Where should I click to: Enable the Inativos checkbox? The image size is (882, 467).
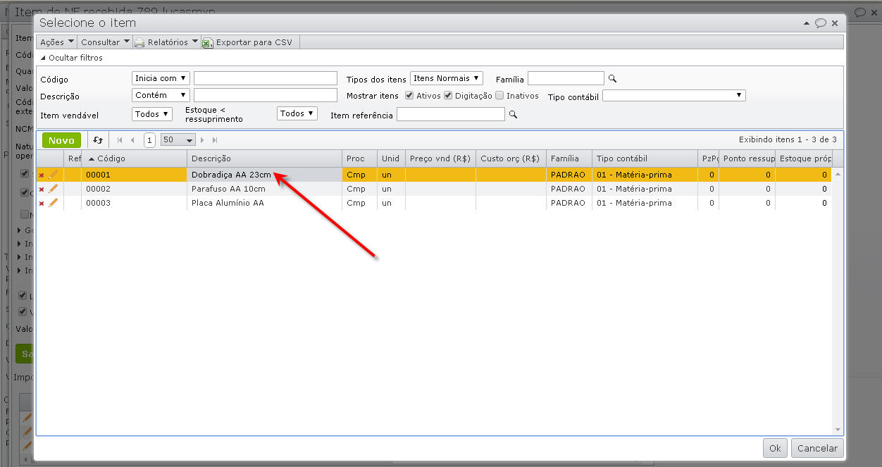pyautogui.click(x=499, y=96)
